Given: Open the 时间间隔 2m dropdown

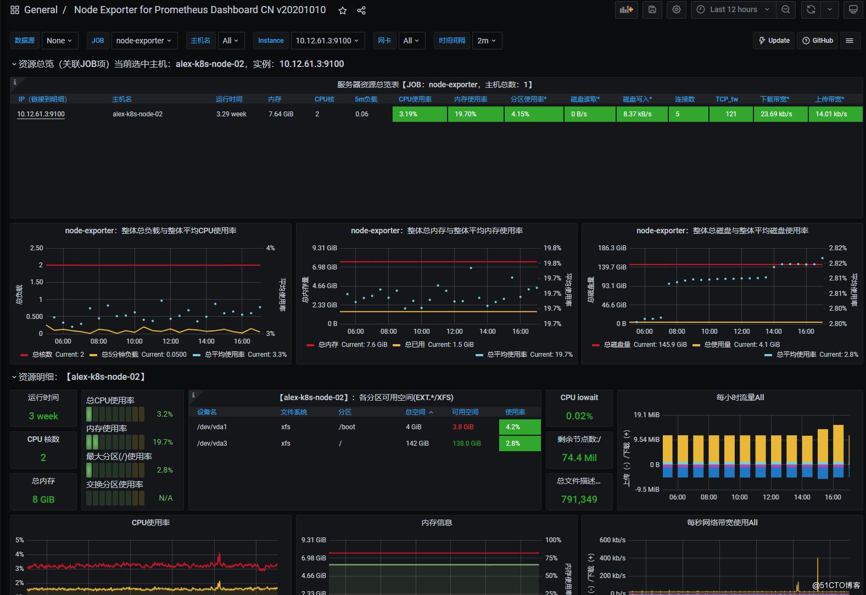Looking at the screenshot, I should pyautogui.click(x=487, y=41).
